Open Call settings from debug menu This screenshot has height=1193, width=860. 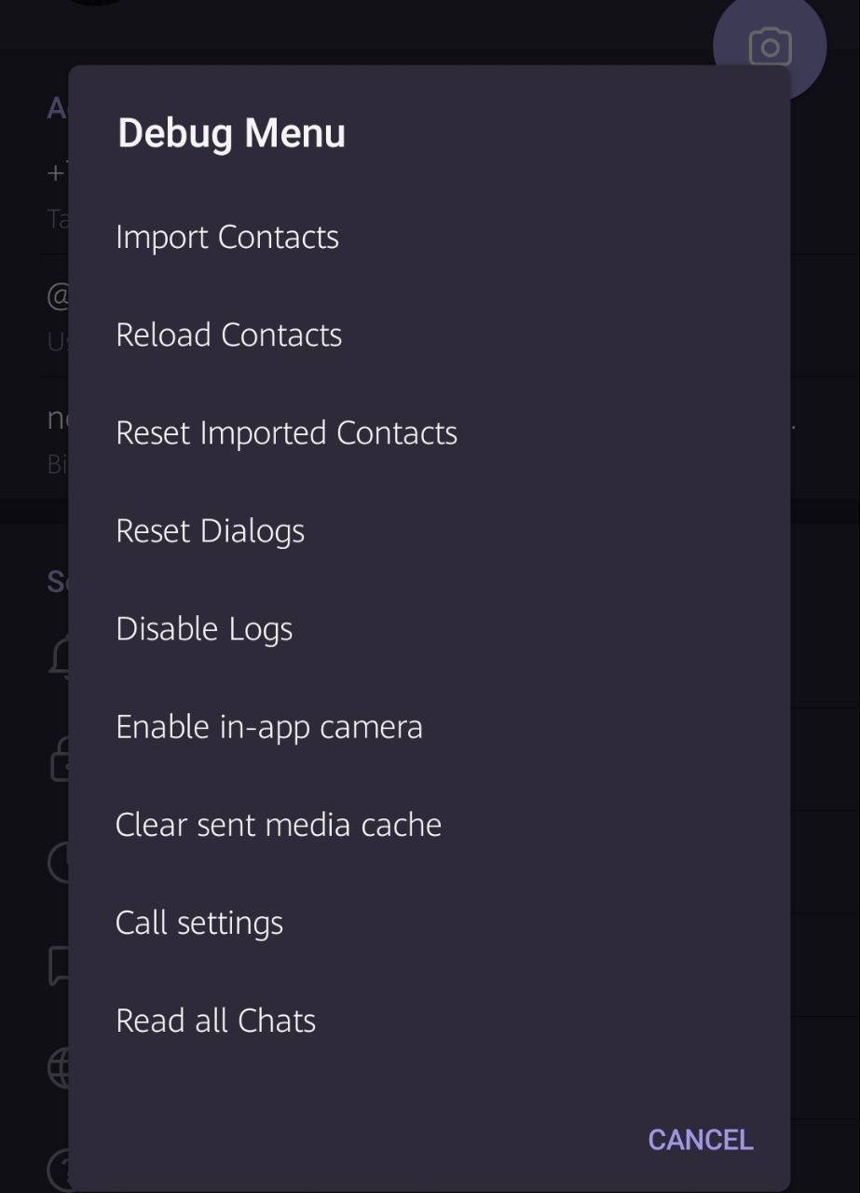coord(198,923)
